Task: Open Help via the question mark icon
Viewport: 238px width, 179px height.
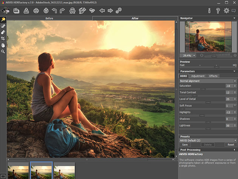Action: pos(218,11)
